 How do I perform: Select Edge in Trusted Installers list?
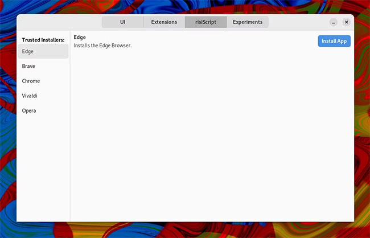43,51
